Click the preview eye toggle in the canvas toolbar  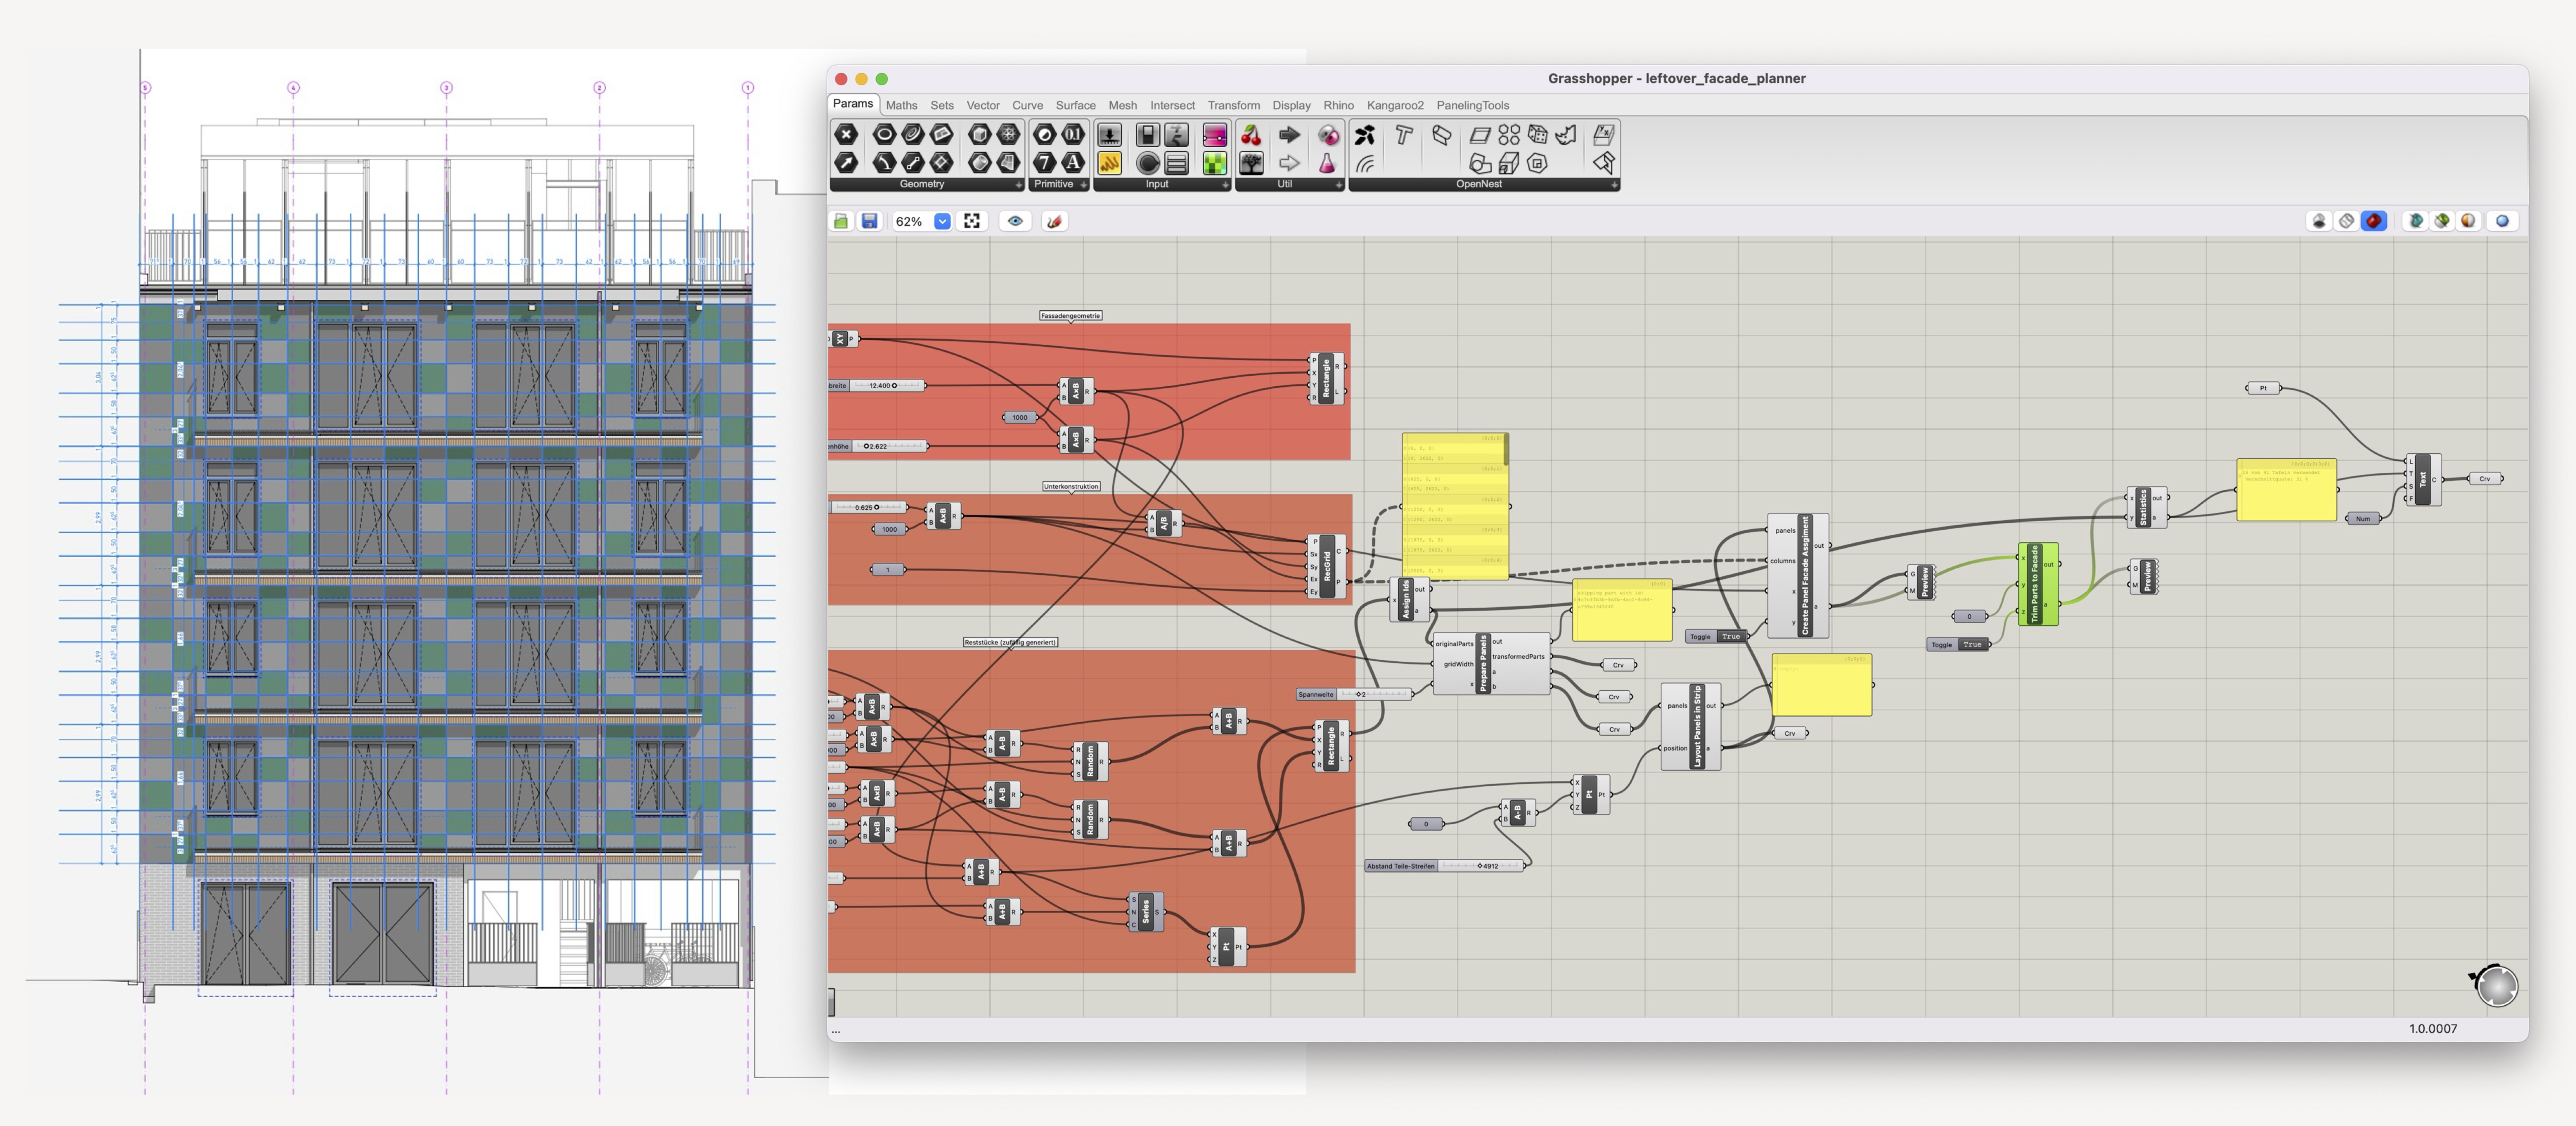pyautogui.click(x=1016, y=221)
